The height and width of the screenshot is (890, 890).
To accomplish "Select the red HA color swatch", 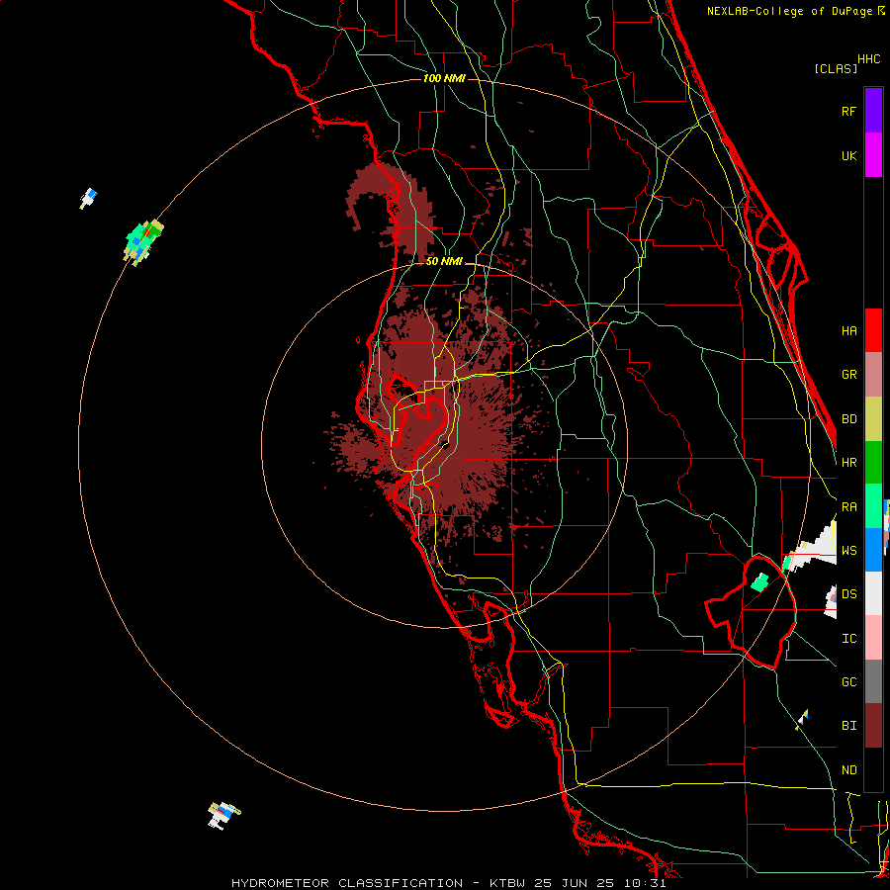I will [873, 330].
